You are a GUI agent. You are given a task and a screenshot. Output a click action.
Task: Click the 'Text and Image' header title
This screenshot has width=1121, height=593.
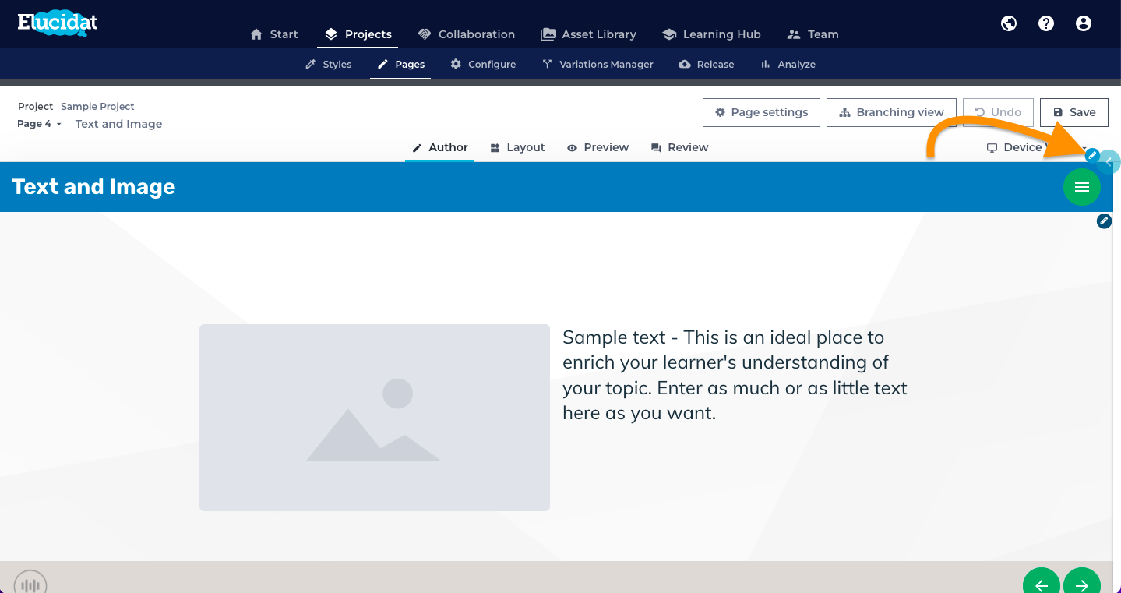94,187
